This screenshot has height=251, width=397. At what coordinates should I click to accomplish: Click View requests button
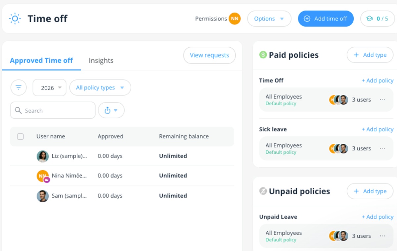coord(209,55)
